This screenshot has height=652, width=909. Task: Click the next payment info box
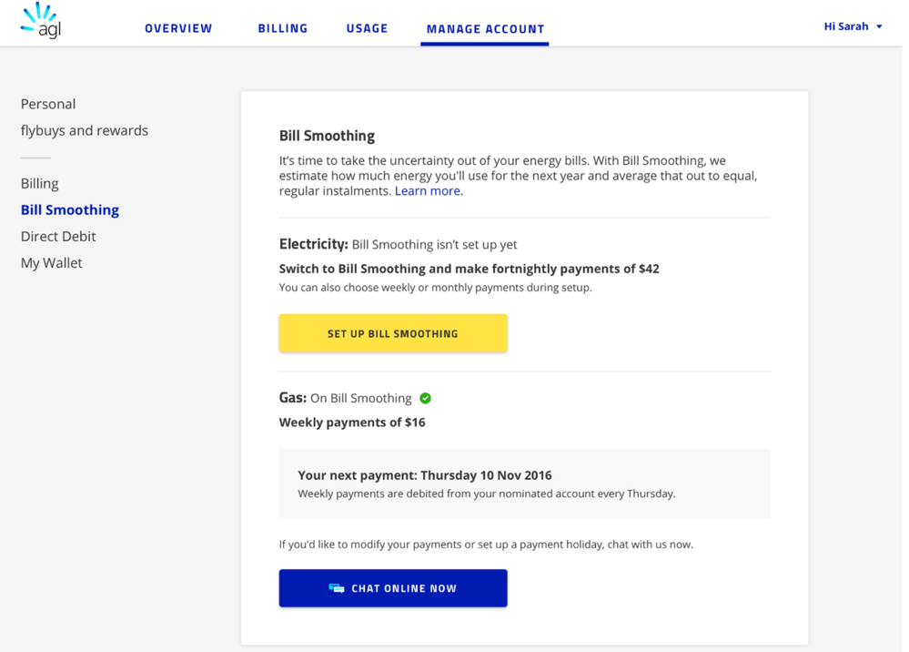[524, 484]
